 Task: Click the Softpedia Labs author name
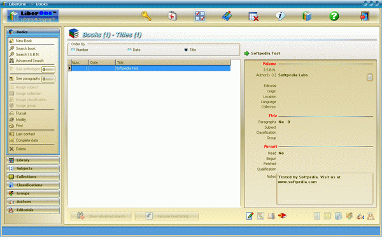pos(293,75)
